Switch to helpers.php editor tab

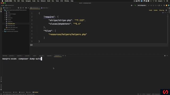[x=45, y=8]
